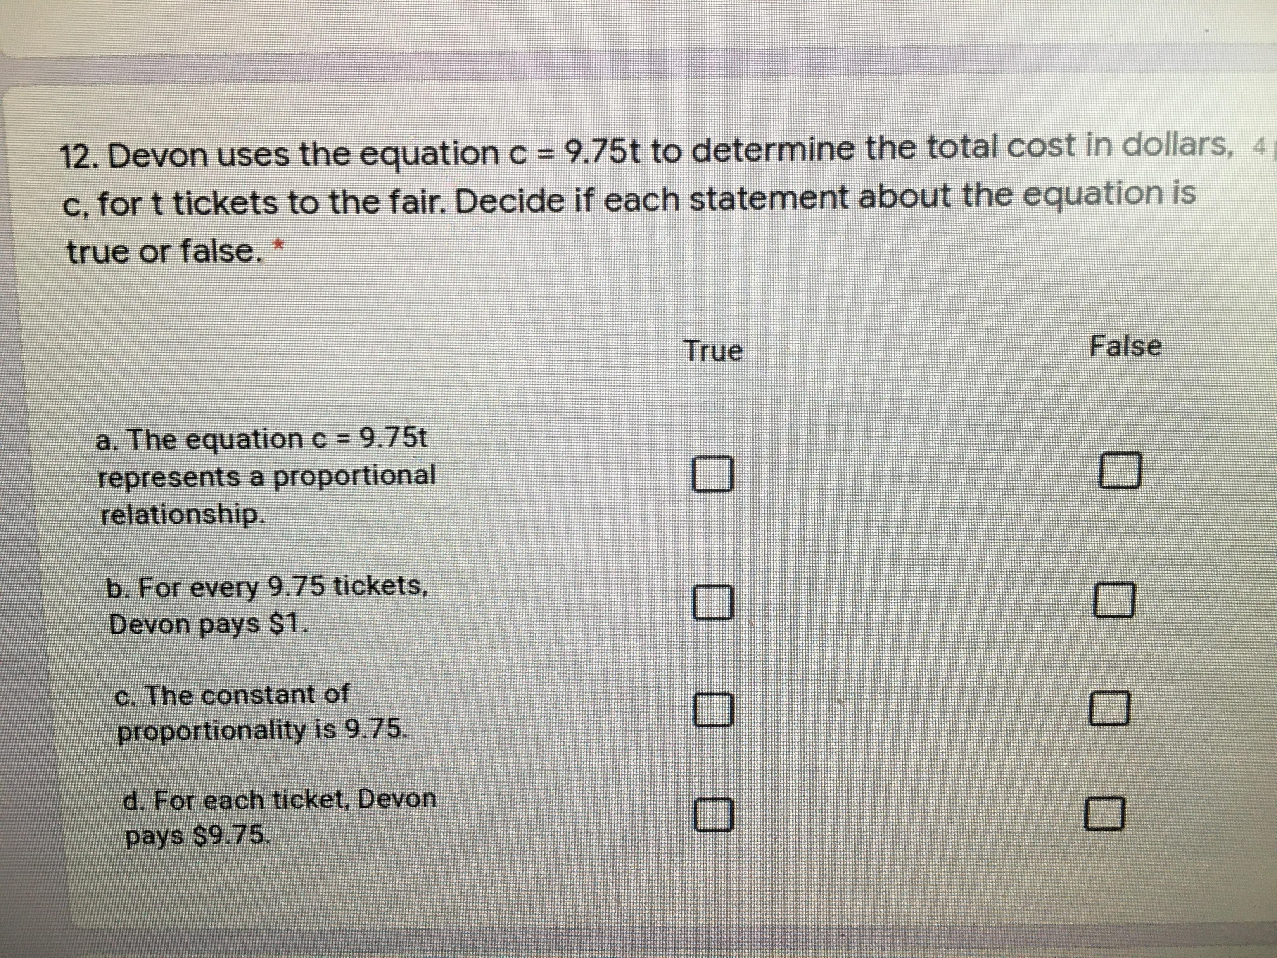Click the True column header
This screenshot has height=958, width=1277.
[x=713, y=350]
